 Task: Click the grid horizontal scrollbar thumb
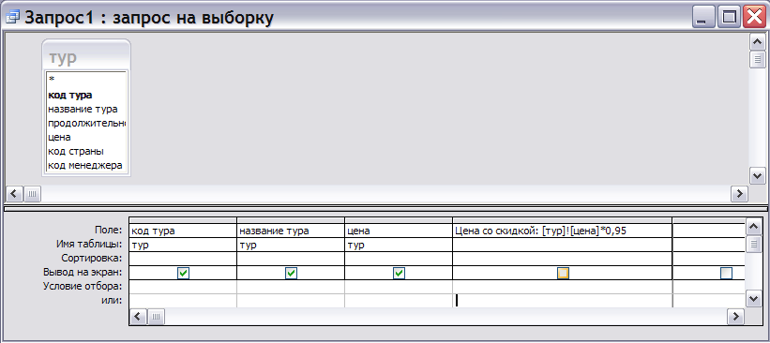pos(157,317)
